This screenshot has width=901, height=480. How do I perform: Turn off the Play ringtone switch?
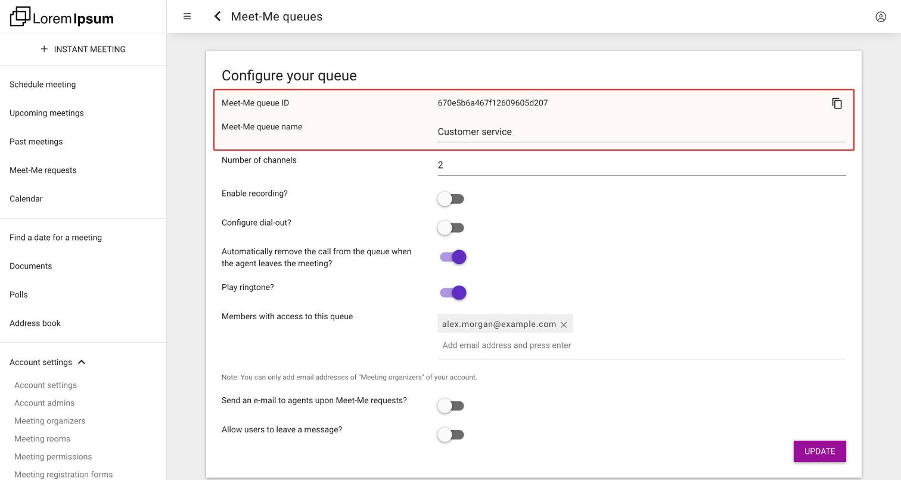[x=453, y=292]
